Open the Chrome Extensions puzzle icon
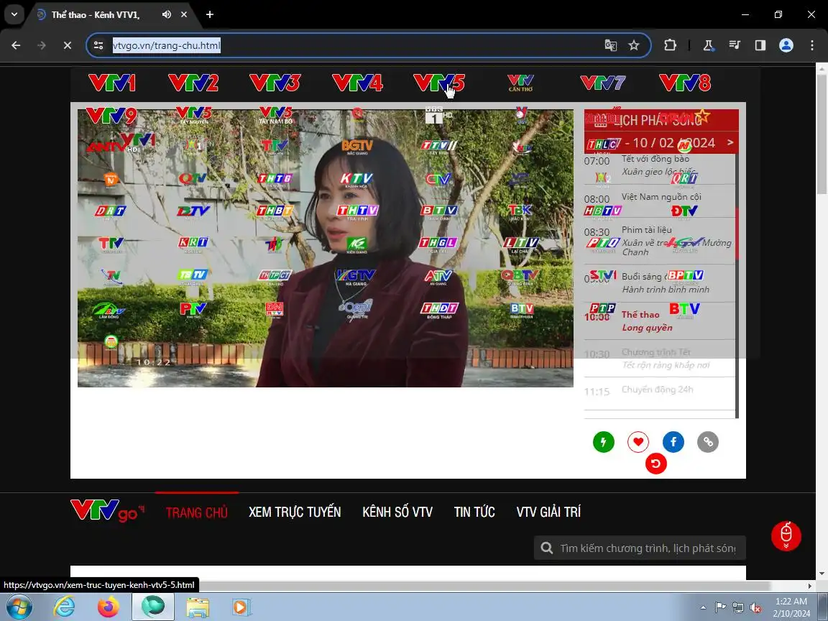 (670, 45)
